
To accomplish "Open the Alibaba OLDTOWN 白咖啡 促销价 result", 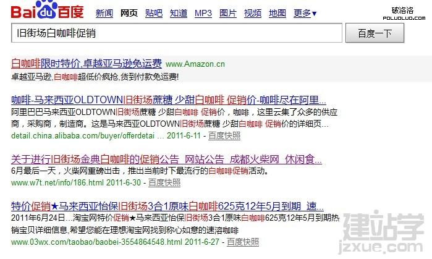I will 169,100.
